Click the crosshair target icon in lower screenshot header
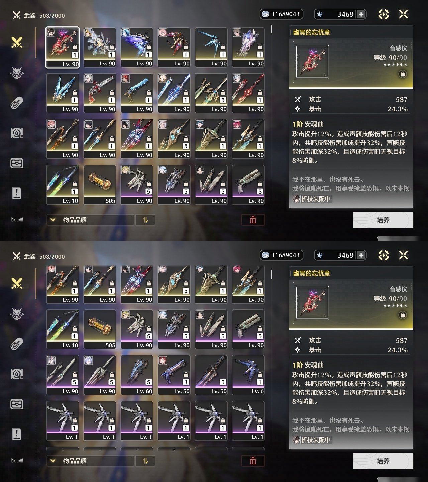This screenshot has height=482, width=428. click(x=384, y=255)
